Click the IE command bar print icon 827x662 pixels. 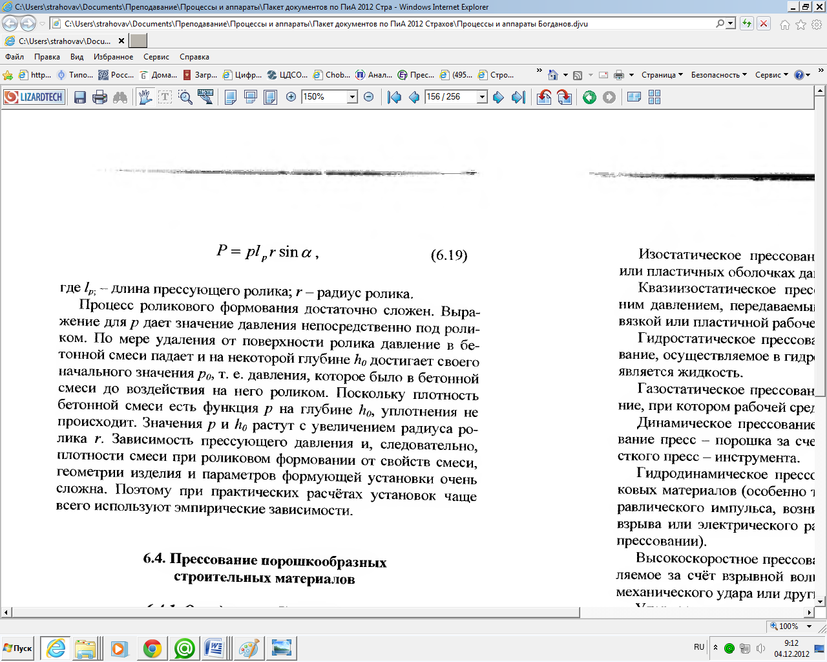point(619,75)
